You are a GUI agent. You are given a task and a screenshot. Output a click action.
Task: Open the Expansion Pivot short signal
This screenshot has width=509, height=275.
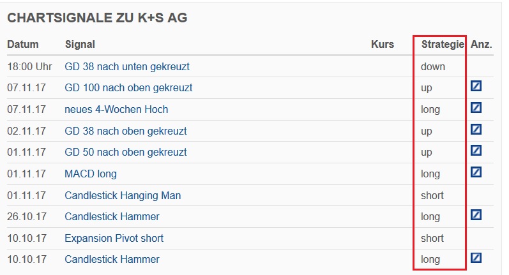pos(114,239)
